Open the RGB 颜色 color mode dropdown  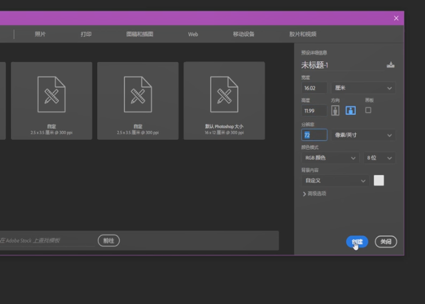pyautogui.click(x=330, y=157)
